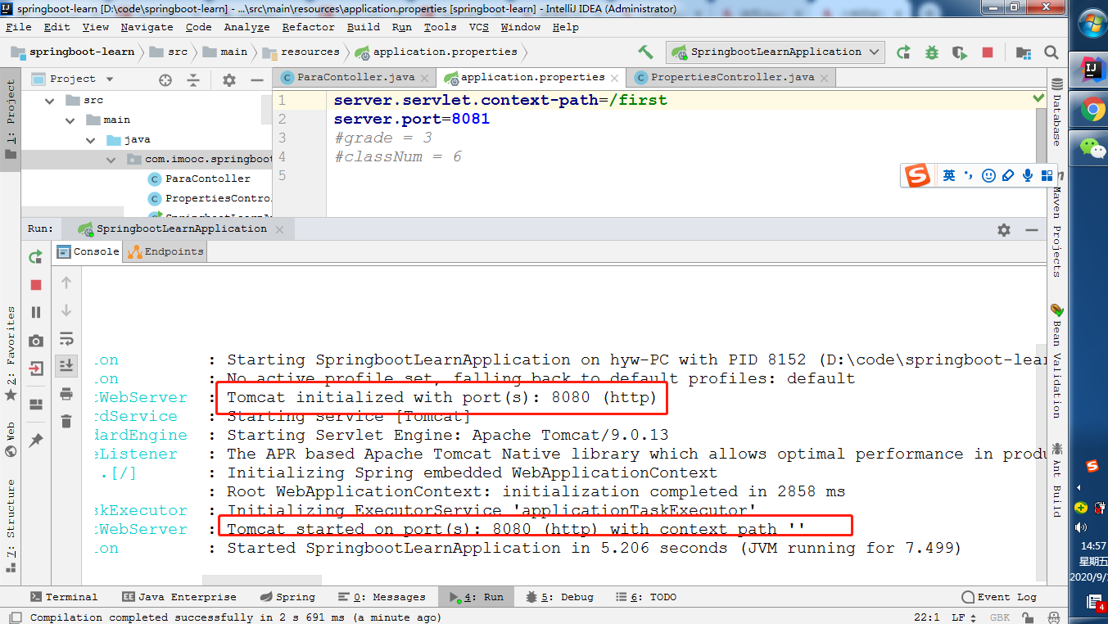Clear all console output
Viewport: 1108px width, 624px height.
pyautogui.click(x=66, y=422)
